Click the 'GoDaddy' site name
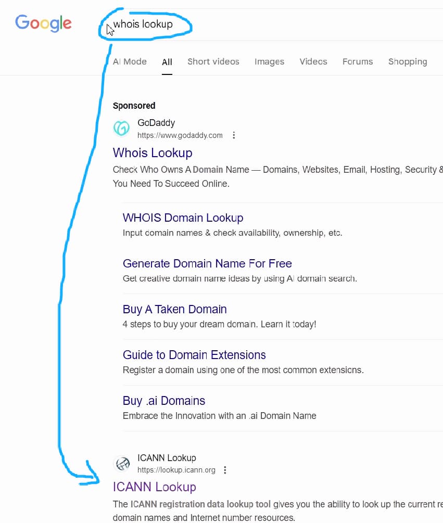Screen dimensions: 443x523 (156, 123)
